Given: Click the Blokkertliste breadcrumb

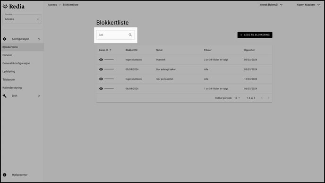Looking at the screenshot, I should pos(71,5).
